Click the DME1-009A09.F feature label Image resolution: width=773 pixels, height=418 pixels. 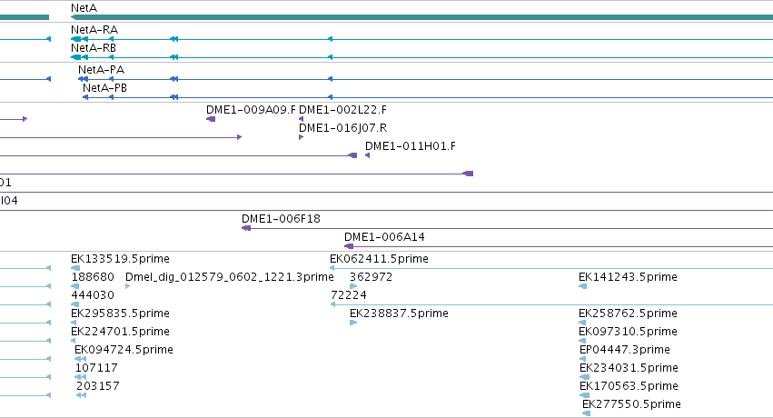(251, 109)
